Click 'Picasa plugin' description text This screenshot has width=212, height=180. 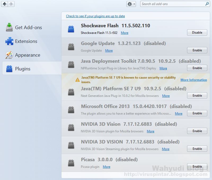coord(90,167)
